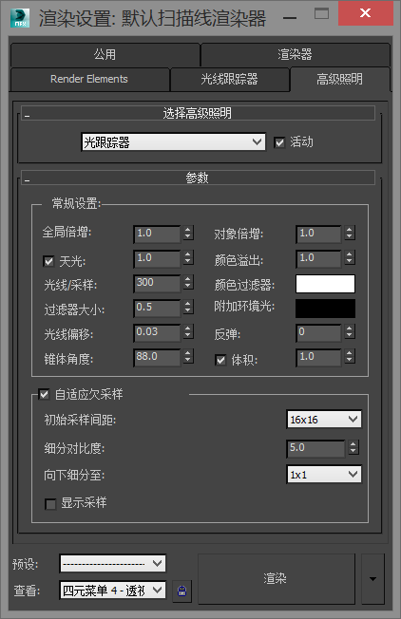Click the 光线偏移 spinner arrows
This screenshot has width=401, height=619.
coord(188,331)
